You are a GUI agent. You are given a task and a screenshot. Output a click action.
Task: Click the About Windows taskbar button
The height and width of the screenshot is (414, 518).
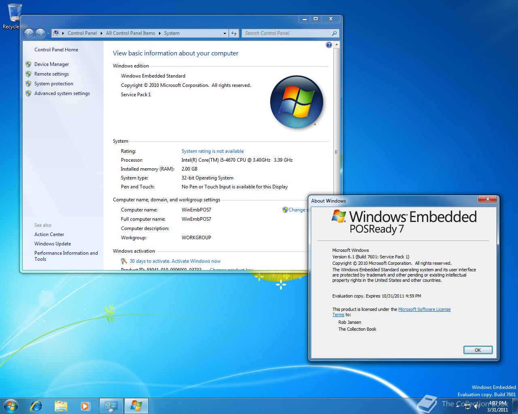pos(136,406)
